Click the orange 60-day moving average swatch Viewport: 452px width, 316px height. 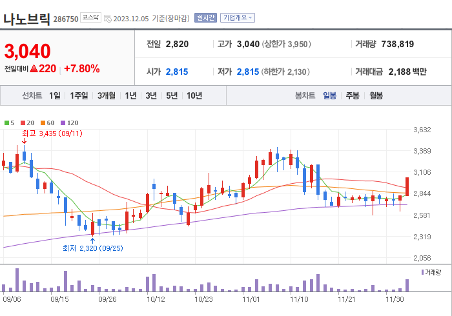click(x=43, y=123)
